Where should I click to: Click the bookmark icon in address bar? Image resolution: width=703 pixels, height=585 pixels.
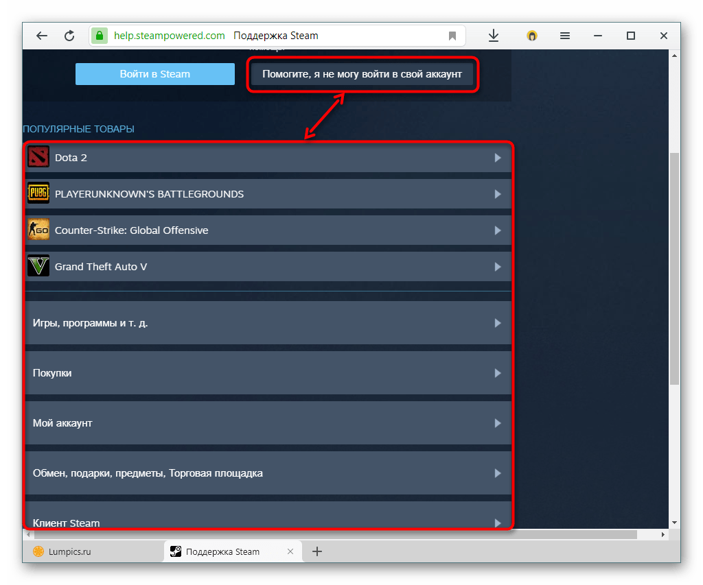click(x=452, y=36)
